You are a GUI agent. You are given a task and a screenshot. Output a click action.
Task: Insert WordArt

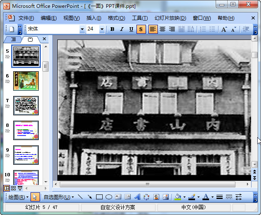(137, 197)
